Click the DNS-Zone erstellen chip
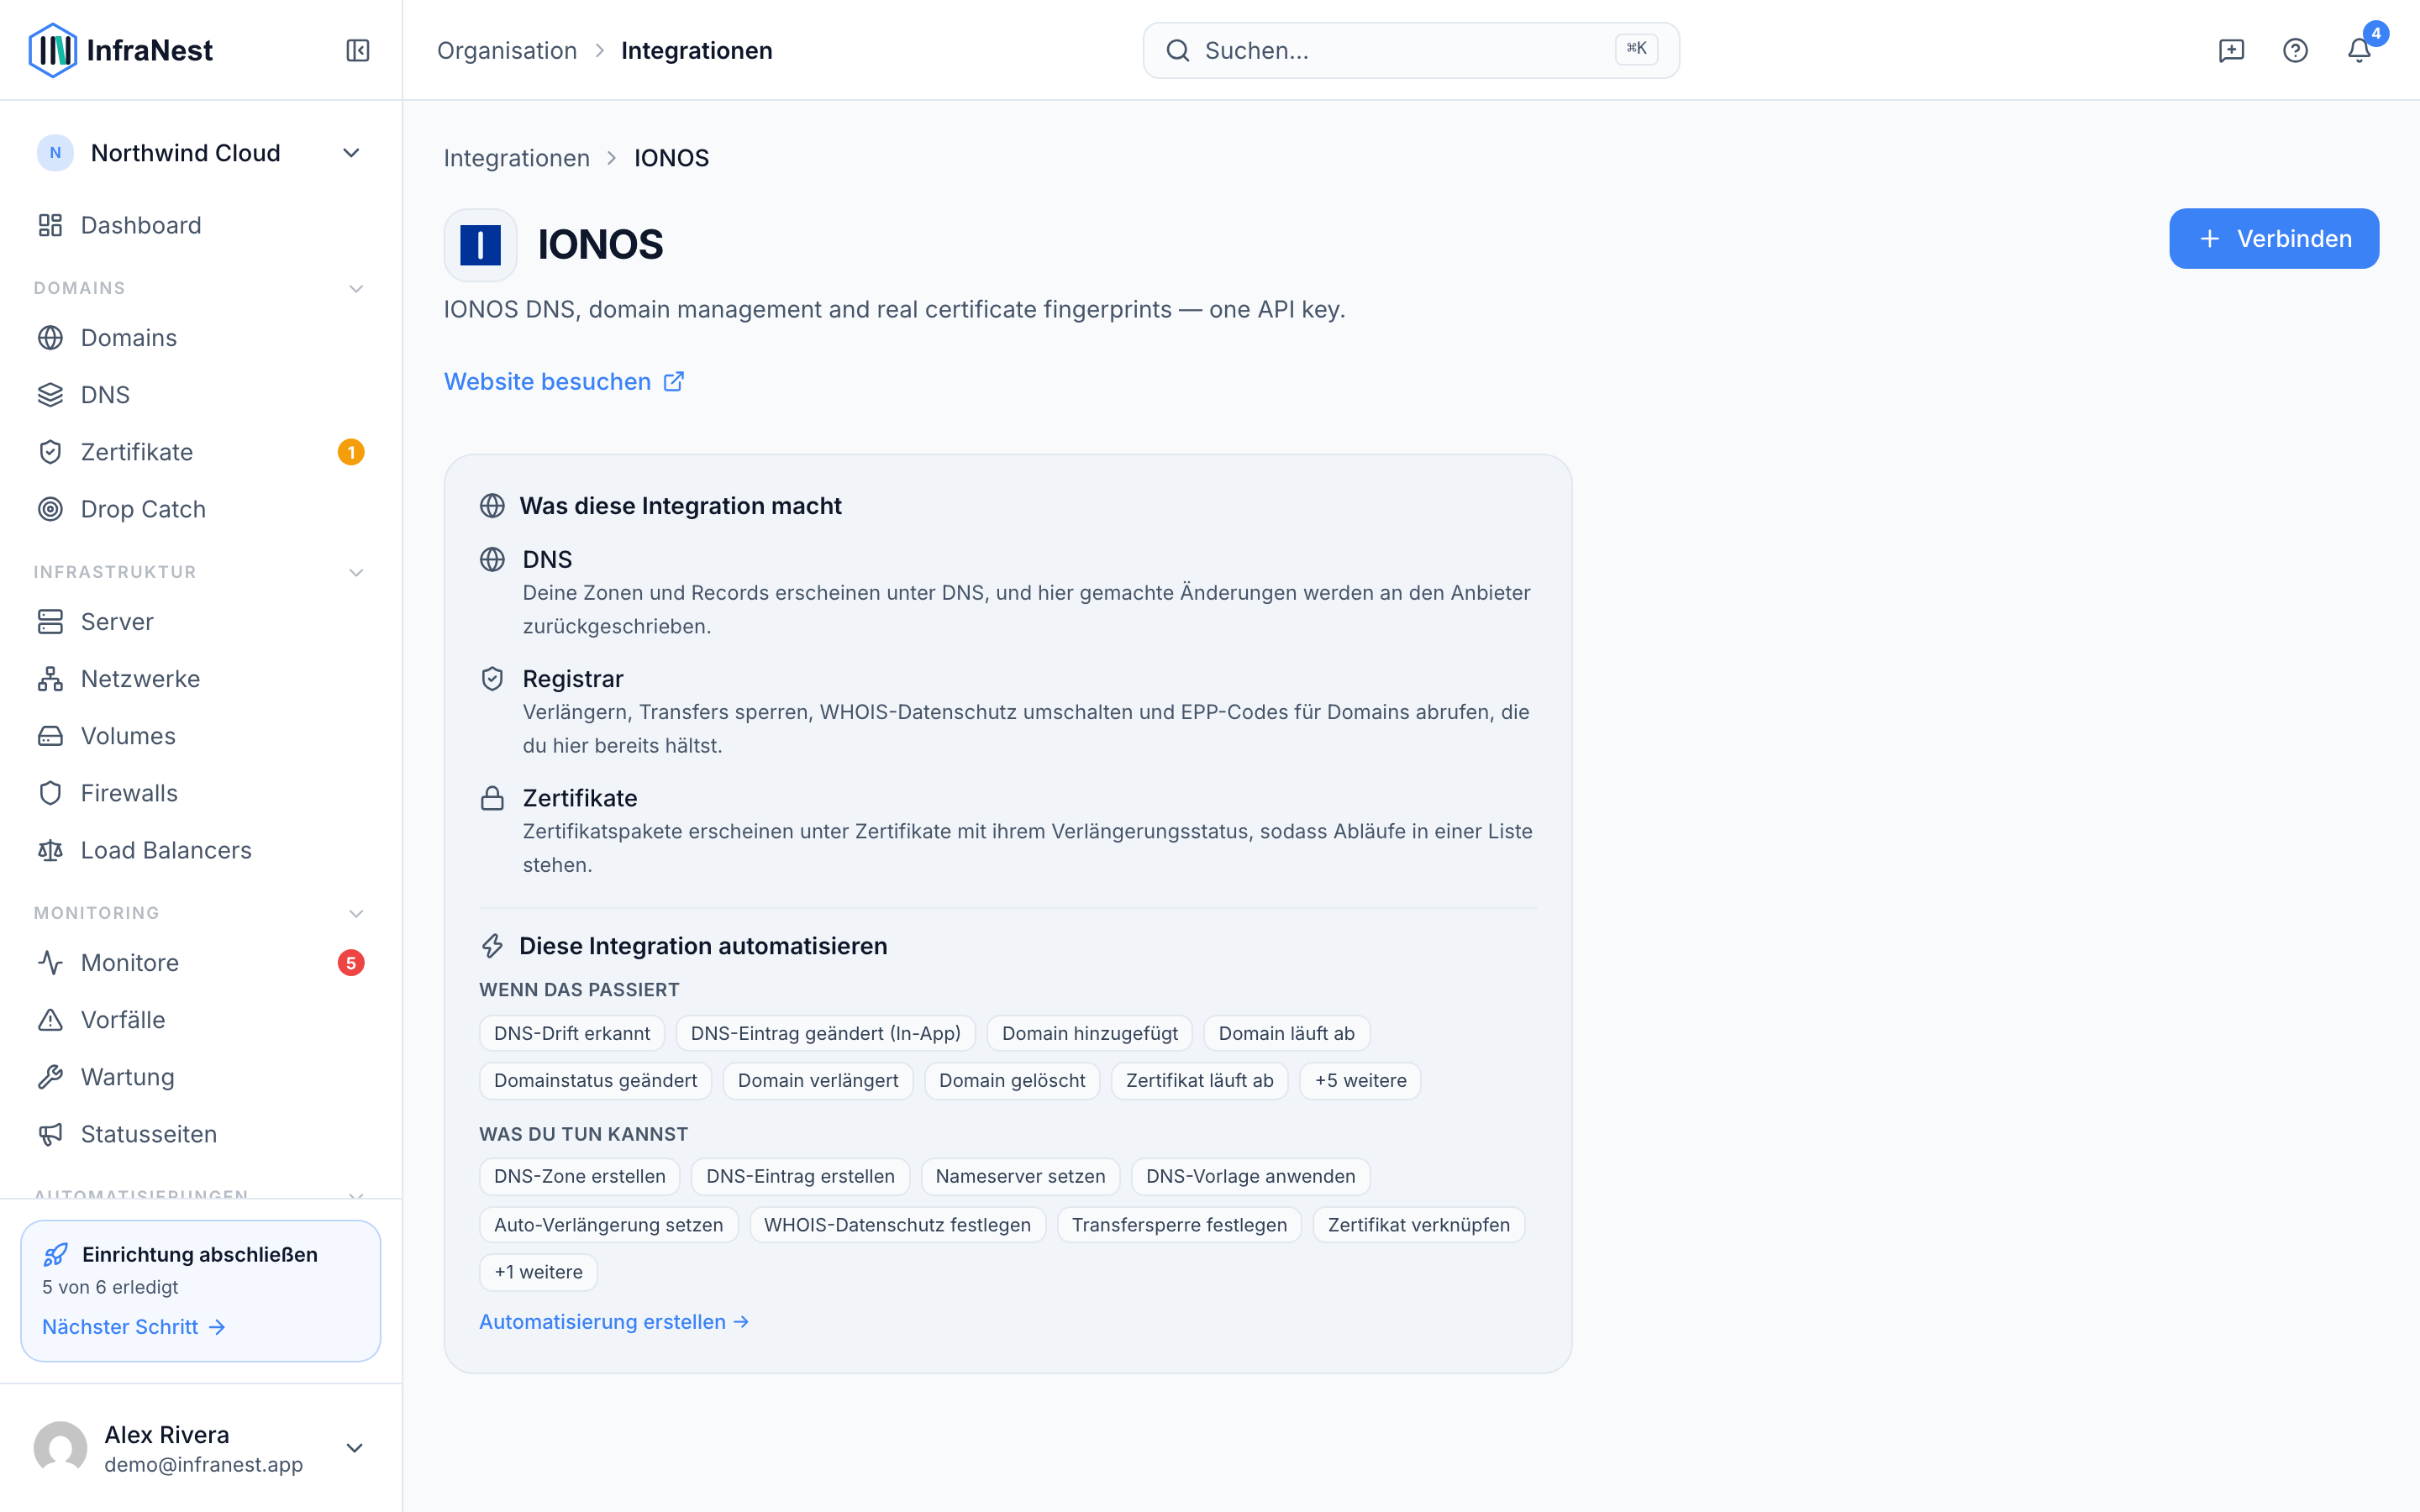2420x1512 pixels. [x=580, y=1176]
